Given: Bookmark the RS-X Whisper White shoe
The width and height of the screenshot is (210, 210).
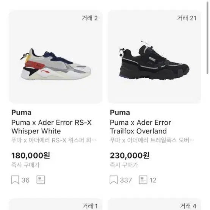Looking at the screenshot, I should coord(15,180).
